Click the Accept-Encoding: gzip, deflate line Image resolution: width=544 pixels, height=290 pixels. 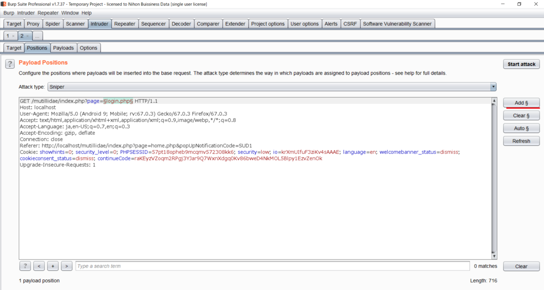coord(57,133)
